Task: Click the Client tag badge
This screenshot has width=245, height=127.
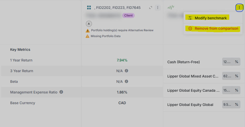Action: (x=128, y=15)
